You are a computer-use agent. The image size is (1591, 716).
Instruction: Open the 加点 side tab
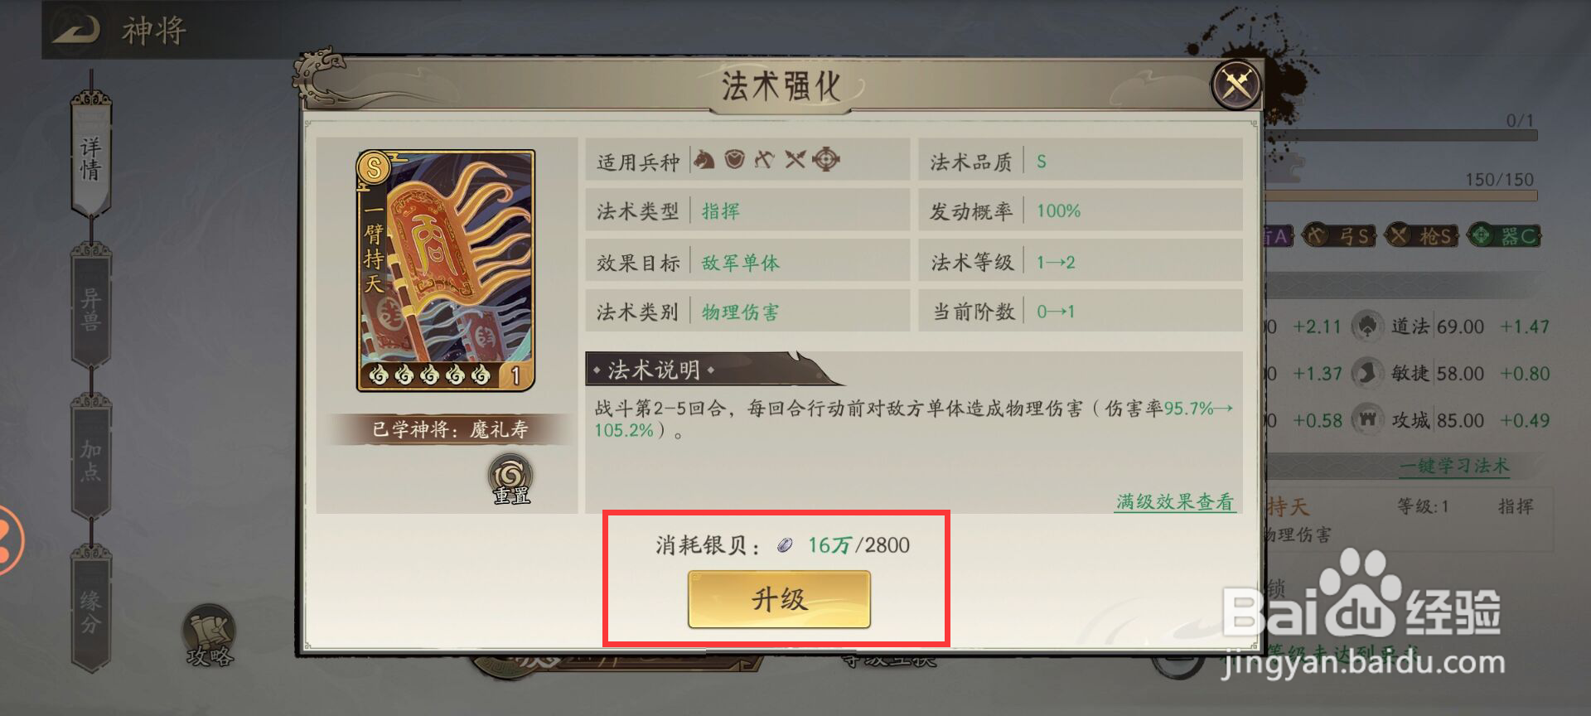click(x=90, y=459)
